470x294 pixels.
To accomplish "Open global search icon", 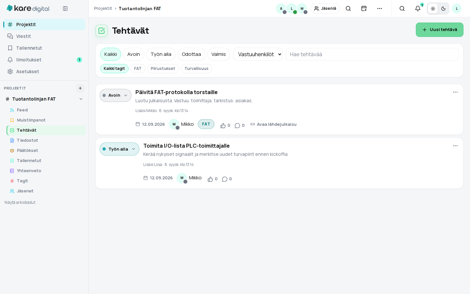I will [x=402, y=8].
